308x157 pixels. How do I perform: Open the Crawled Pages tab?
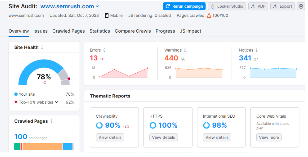tap(69, 31)
